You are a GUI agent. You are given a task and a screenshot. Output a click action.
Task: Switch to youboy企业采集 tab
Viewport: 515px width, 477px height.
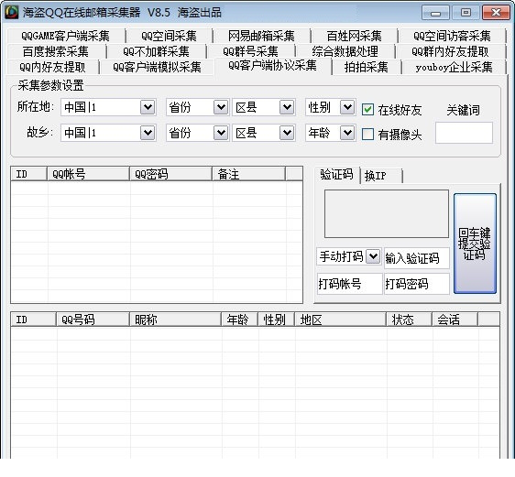pyautogui.click(x=454, y=67)
